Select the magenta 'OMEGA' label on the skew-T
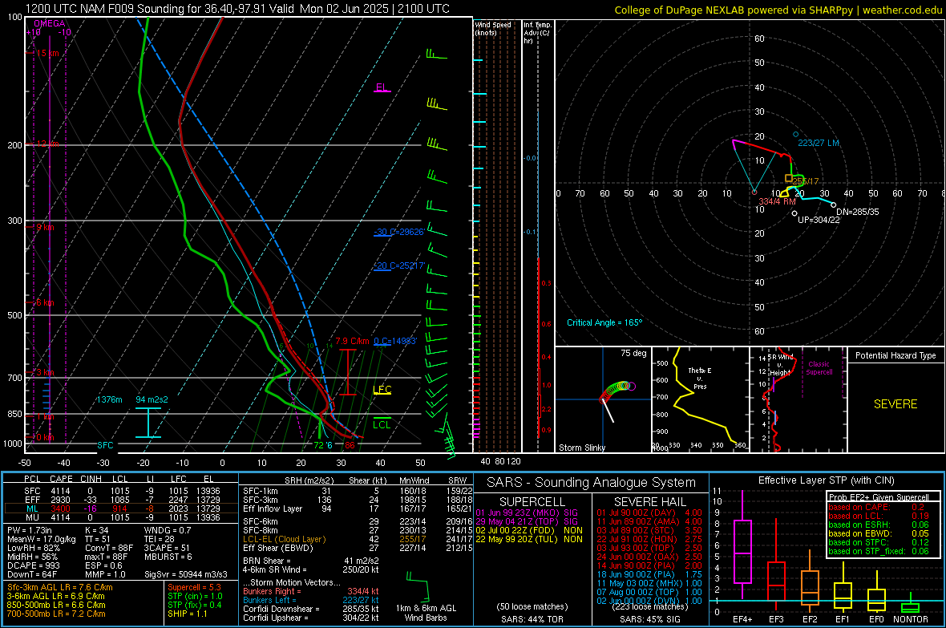946x628 pixels. click(x=50, y=23)
